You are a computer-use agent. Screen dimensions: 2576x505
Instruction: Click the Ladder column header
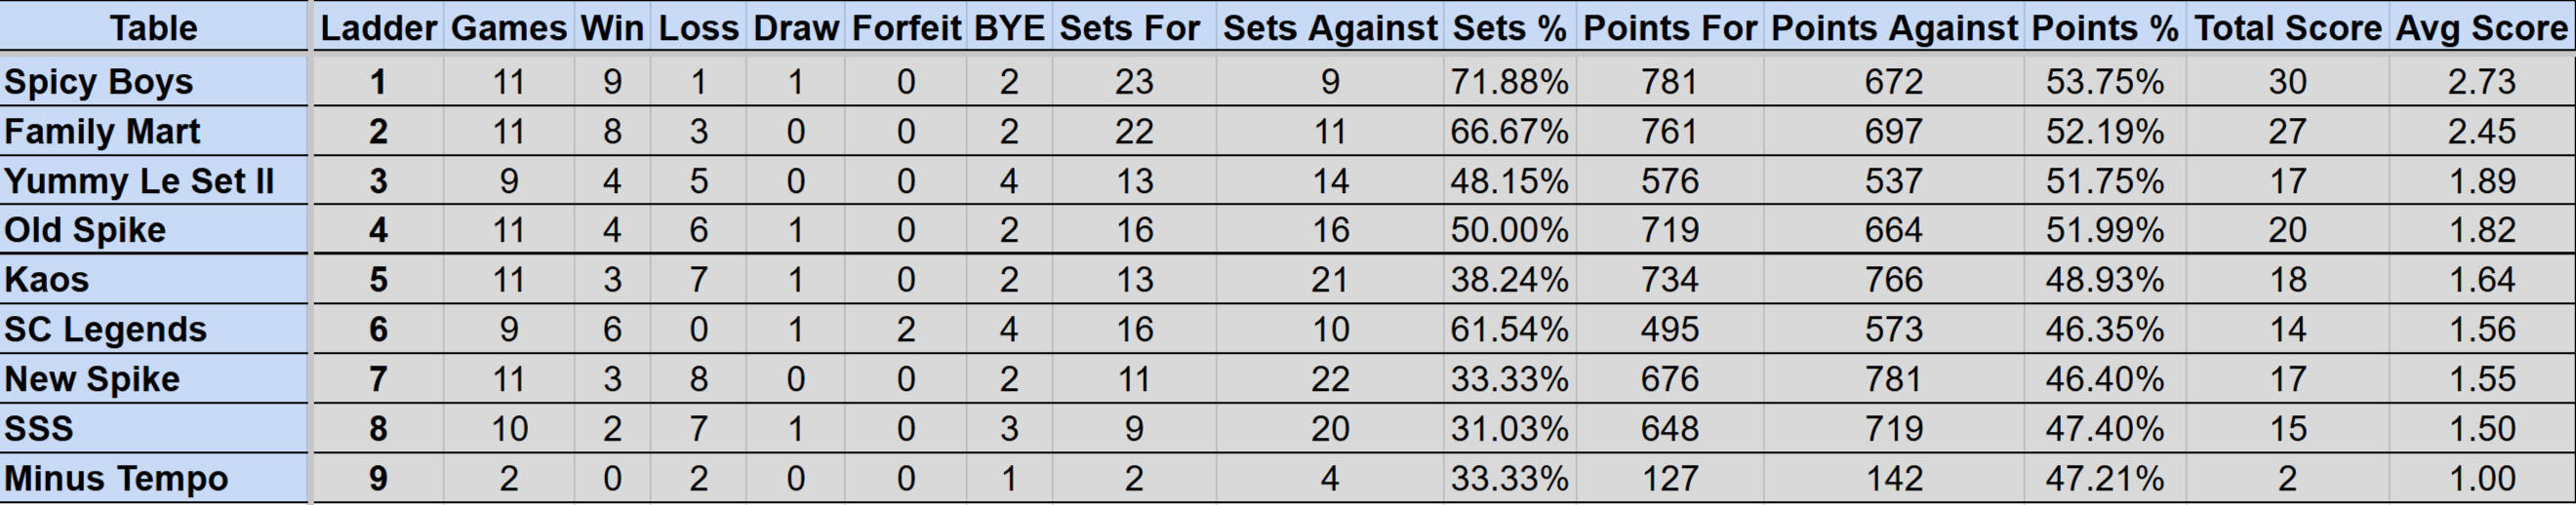pyautogui.click(x=378, y=28)
